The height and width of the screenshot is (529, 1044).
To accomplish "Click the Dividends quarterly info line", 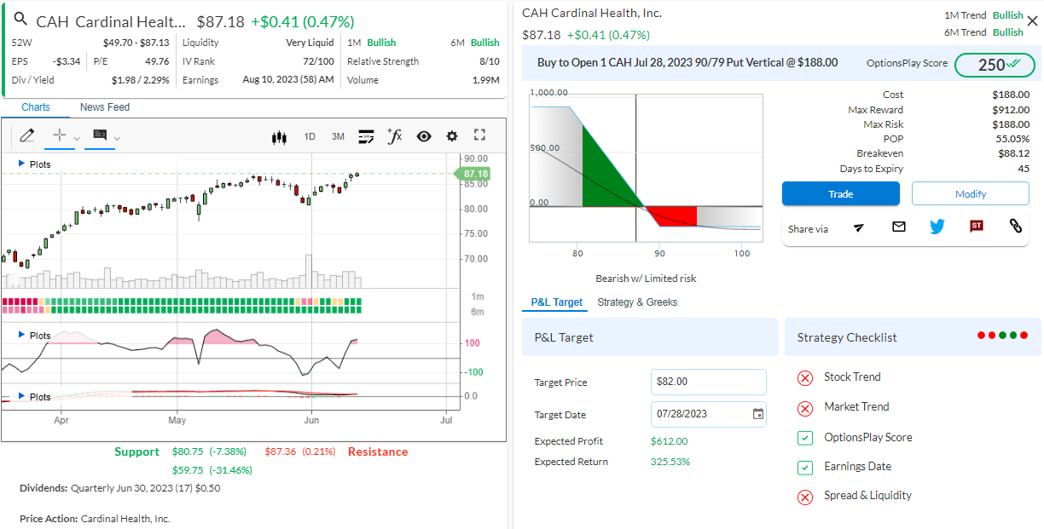I will coord(119,488).
